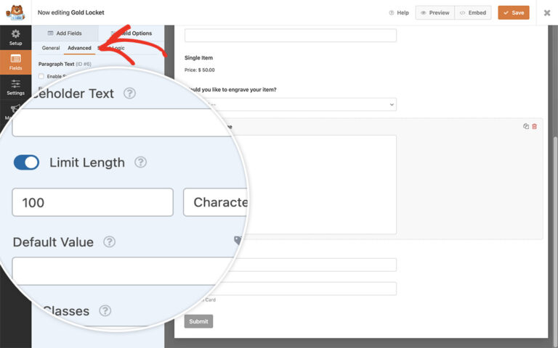This screenshot has height=348, width=558.
Task: Click the Single Item field label
Action: (x=198, y=58)
